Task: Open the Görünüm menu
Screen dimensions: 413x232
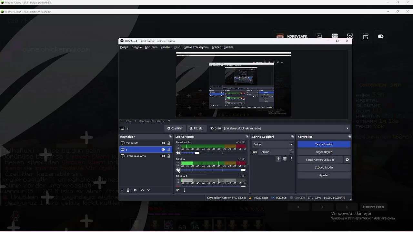Action: [151, 47]
